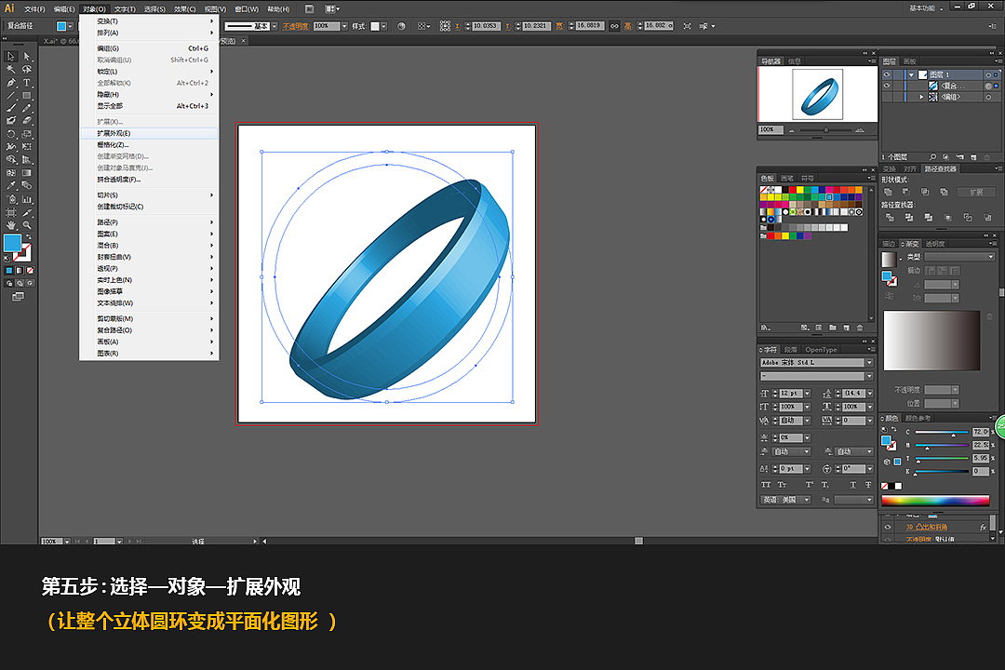Click the Divide pathfinder icon
Screen dimensions: 1005x670
click(890, 218)
